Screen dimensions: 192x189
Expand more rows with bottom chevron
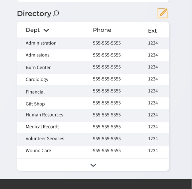(93, 165)
